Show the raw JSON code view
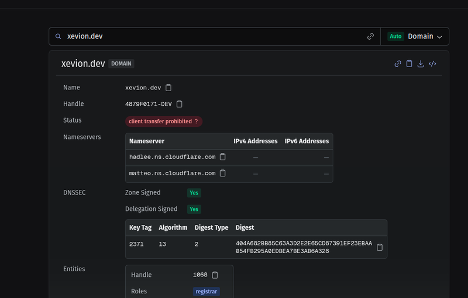This screenshot has height=298, width=468. pyautogui.click(x=432, y=64)
